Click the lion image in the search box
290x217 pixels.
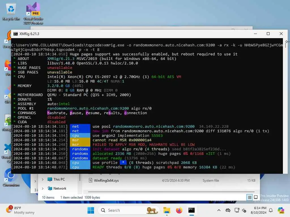152,210
